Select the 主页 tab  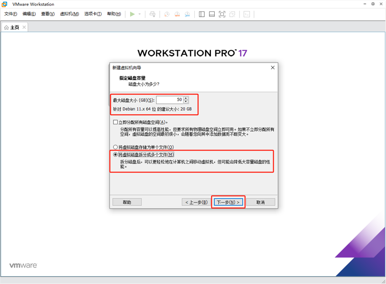15,27
